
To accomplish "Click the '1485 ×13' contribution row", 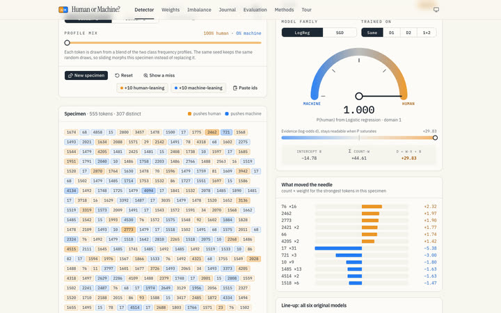I will (x=359, y=269).
